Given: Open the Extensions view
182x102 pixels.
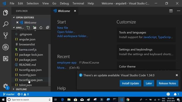Looking at the screenshot, I should (x=5, y=59).
